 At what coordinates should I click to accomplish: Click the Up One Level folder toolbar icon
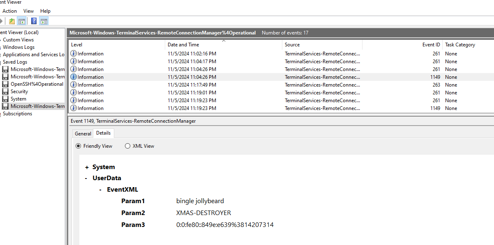pos(12,21)
